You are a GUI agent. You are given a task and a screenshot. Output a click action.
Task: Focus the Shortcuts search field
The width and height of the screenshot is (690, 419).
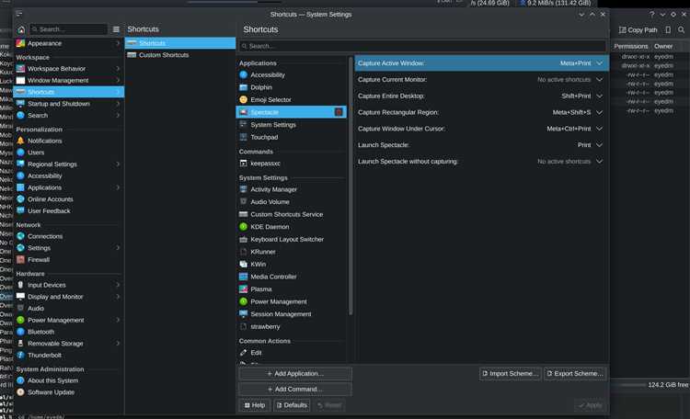(423, 46)
